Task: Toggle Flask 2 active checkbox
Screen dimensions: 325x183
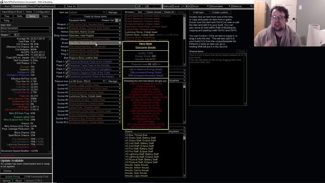Action: [67, 66]
